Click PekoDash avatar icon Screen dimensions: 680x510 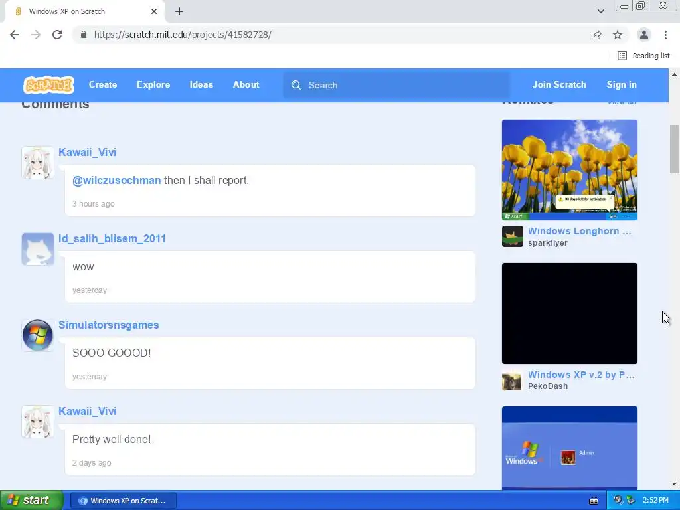pos(512,381)
